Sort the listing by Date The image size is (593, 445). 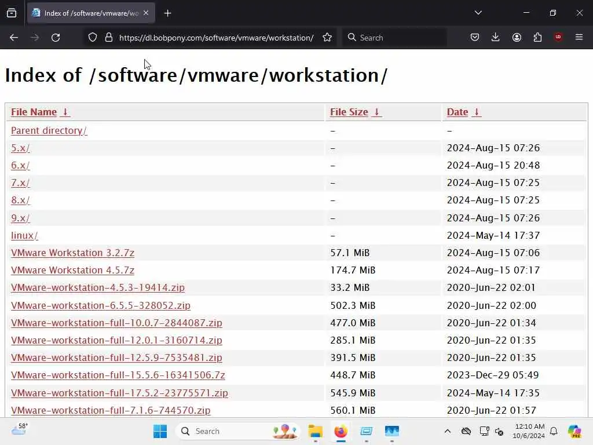pyautogui.click(x=457, y=112)
